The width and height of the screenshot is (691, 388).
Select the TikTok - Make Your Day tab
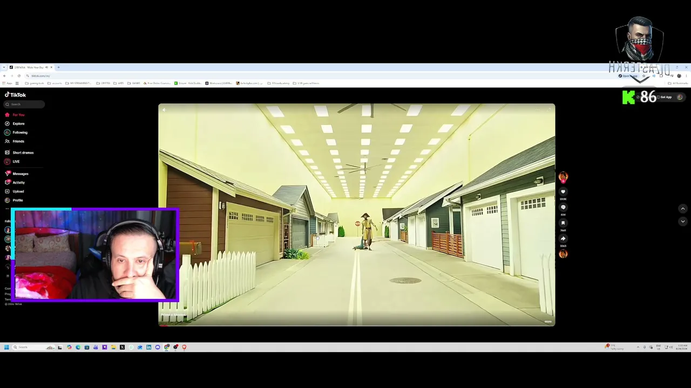coord(30,67)
